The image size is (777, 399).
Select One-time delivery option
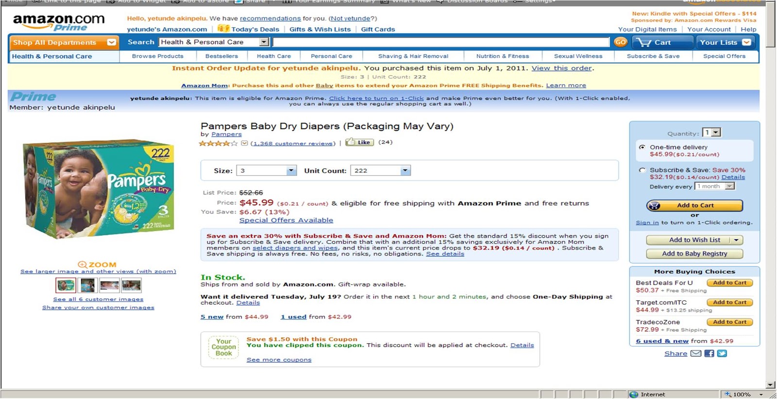click(x=642, y=147)
